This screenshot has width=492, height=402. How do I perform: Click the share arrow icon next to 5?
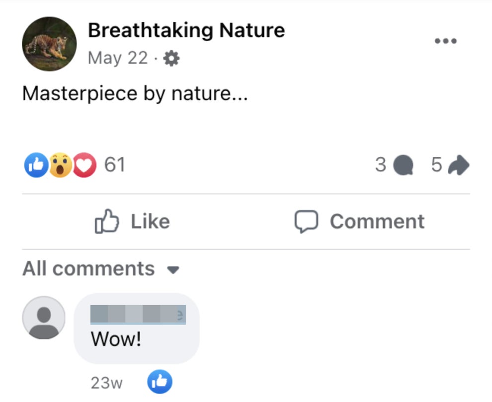[460, 165]
